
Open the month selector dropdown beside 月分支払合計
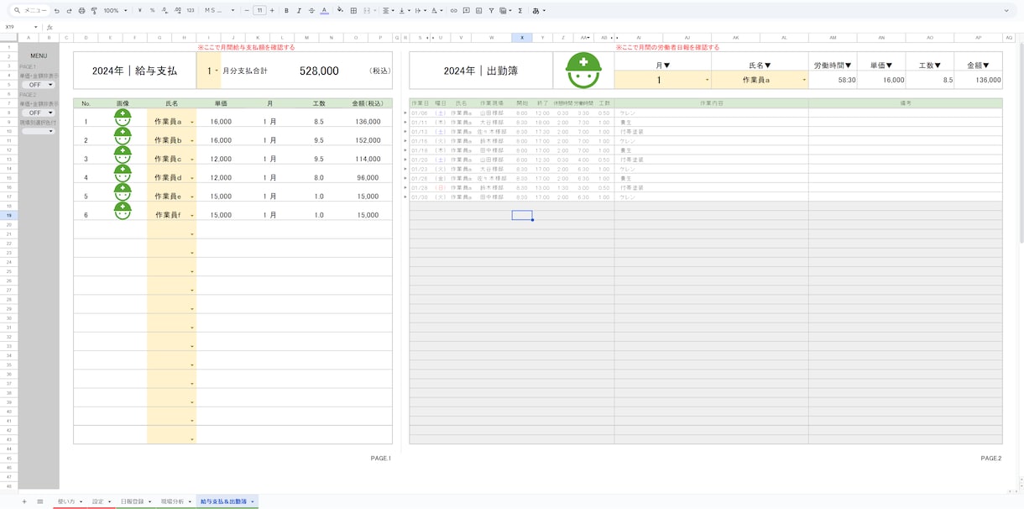(x=216, y=71)
